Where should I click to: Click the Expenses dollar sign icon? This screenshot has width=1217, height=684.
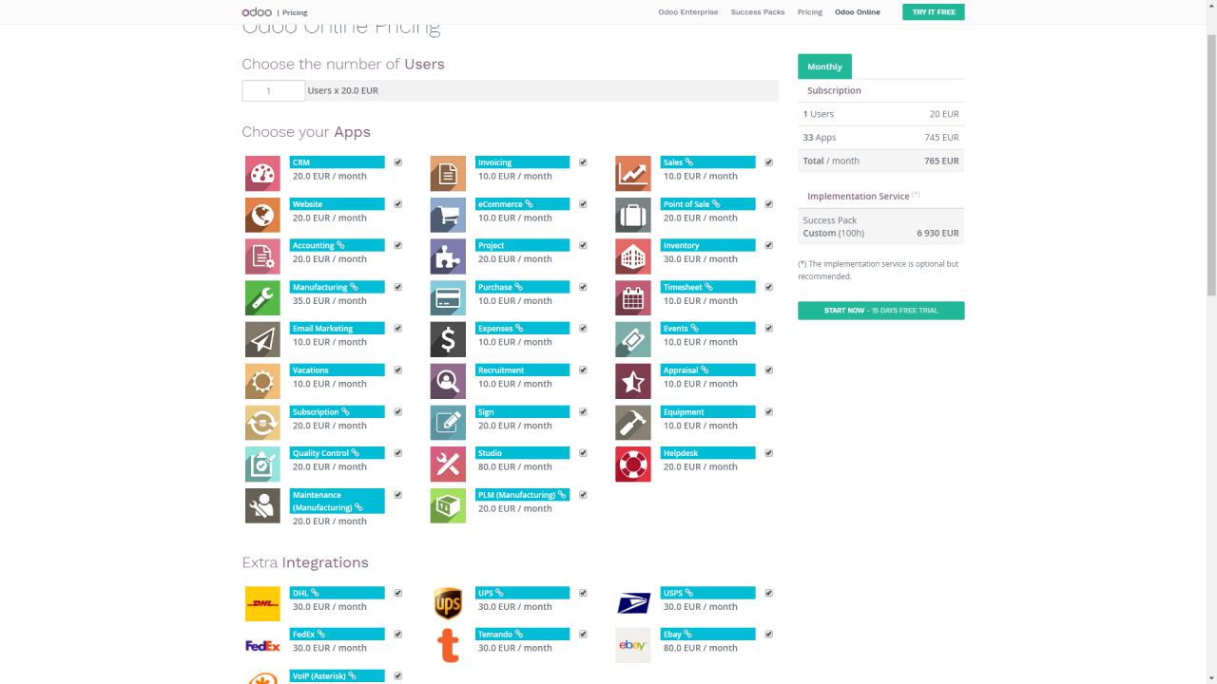coord(448,340)
